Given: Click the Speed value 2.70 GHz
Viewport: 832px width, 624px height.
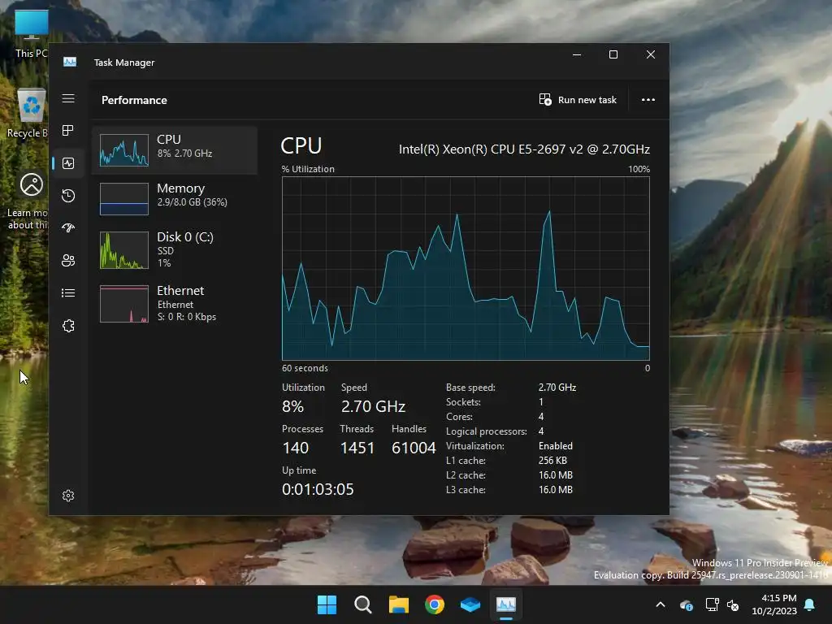Looking at the screenshot, I should pos(373,406).
